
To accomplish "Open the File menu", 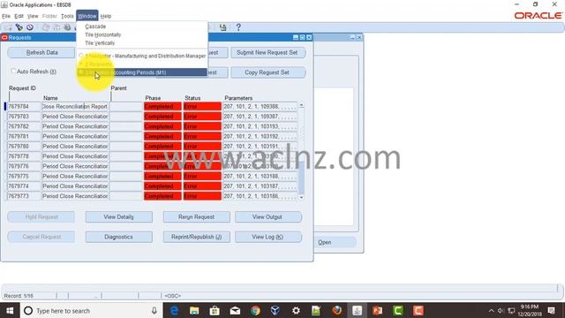I will coord(6,16).
